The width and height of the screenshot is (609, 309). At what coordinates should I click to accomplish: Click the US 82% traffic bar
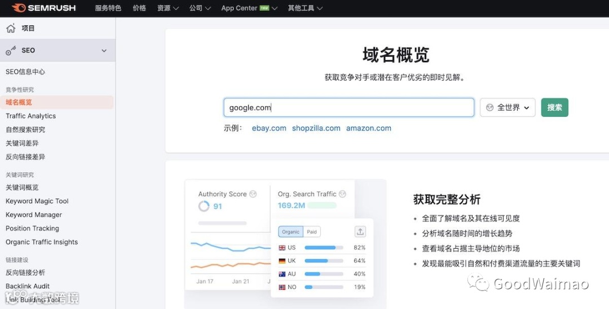click(x=324, y=247)
